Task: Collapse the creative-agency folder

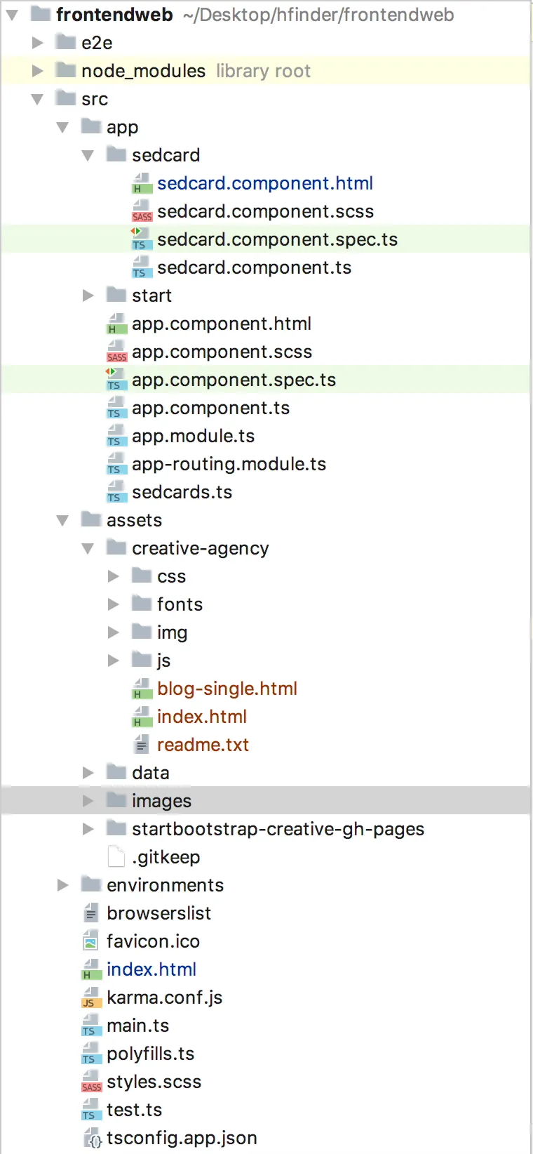Action: coord(88,548)
